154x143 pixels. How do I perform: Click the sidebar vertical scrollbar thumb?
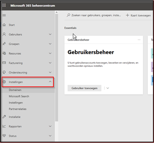pos(57,68)
